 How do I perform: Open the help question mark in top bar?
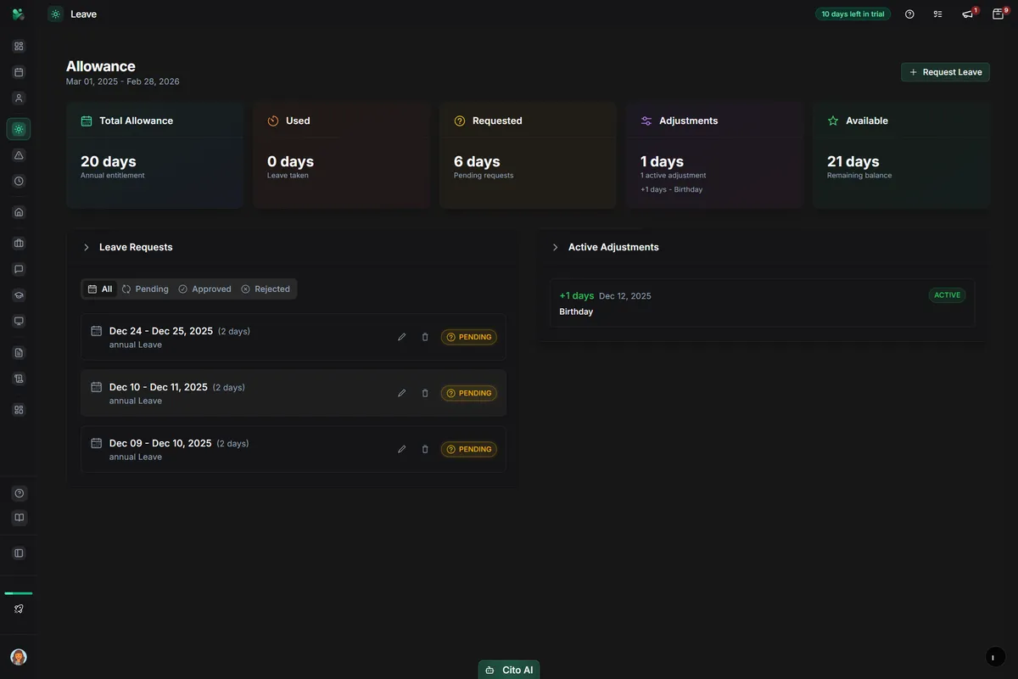[x=909, y=14]
